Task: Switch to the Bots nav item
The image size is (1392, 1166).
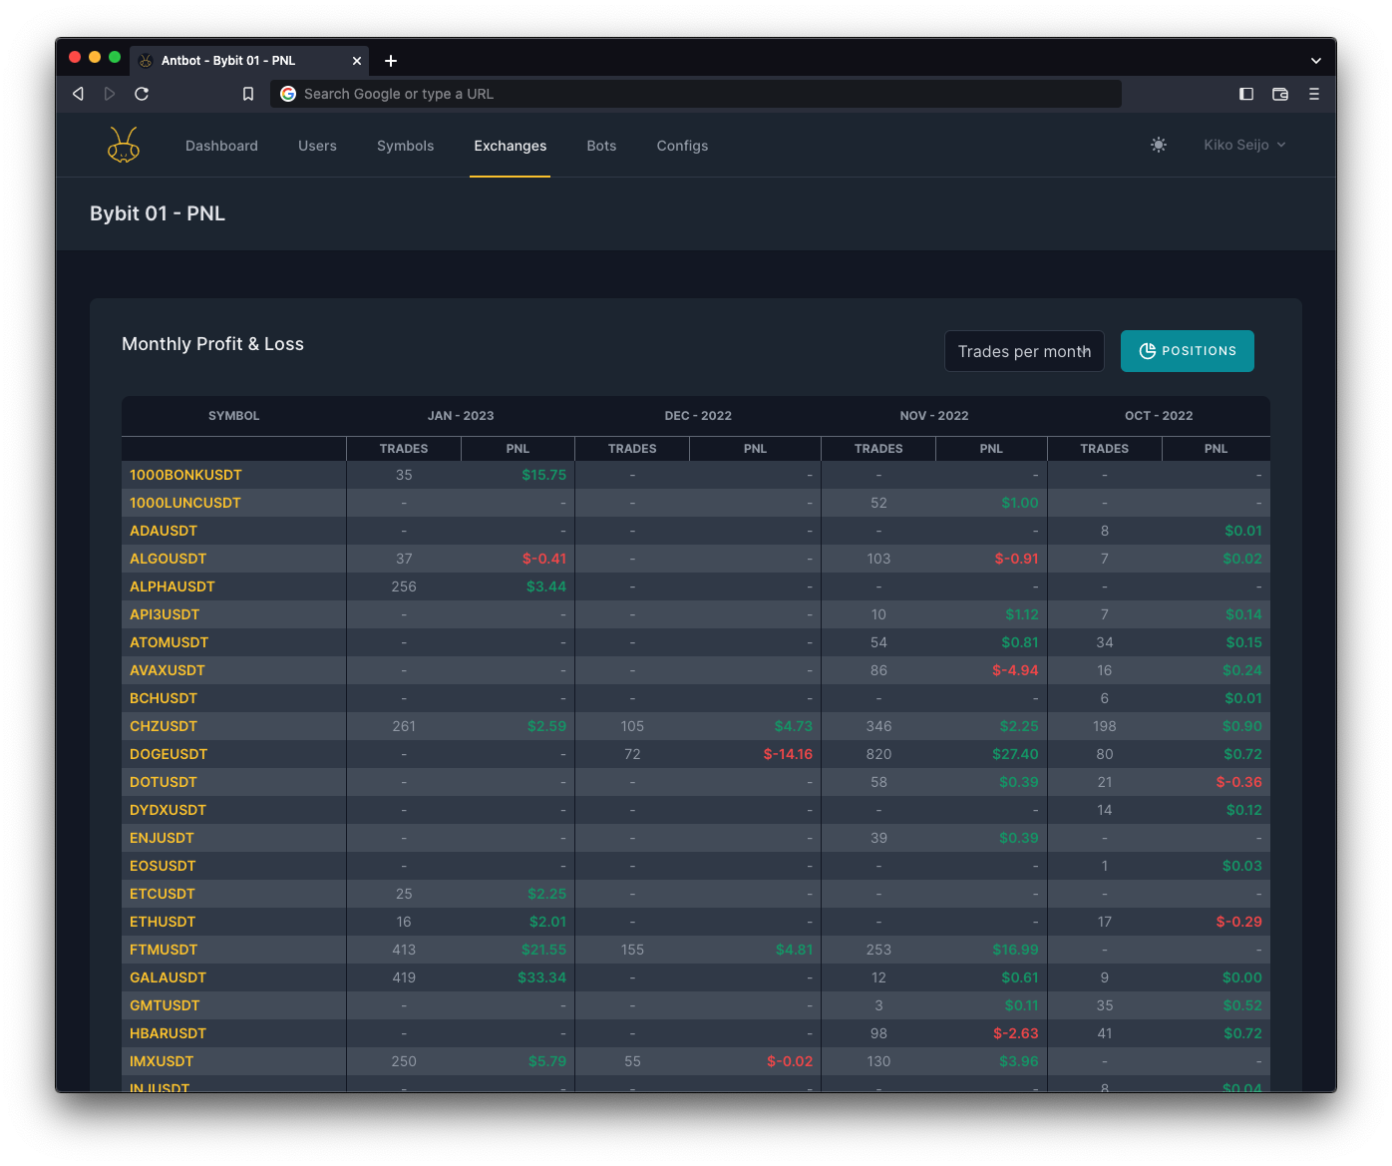Action: point(601,146)
